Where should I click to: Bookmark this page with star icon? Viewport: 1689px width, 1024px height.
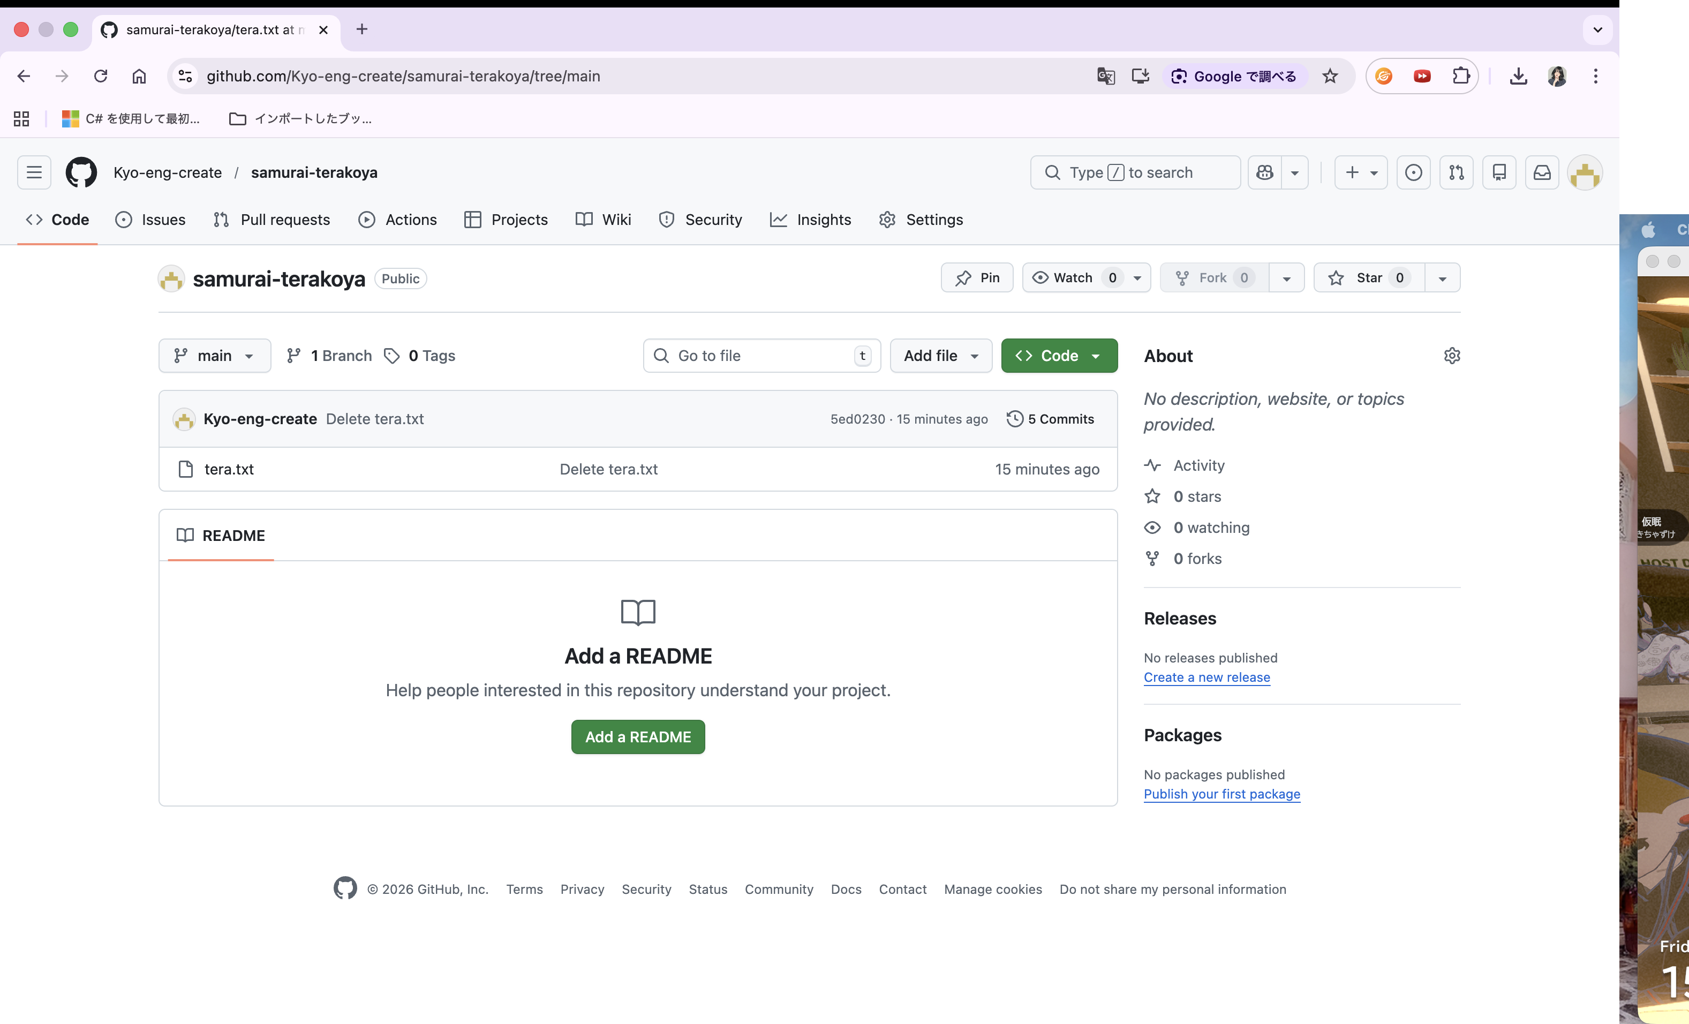[x=1330, y=76]
